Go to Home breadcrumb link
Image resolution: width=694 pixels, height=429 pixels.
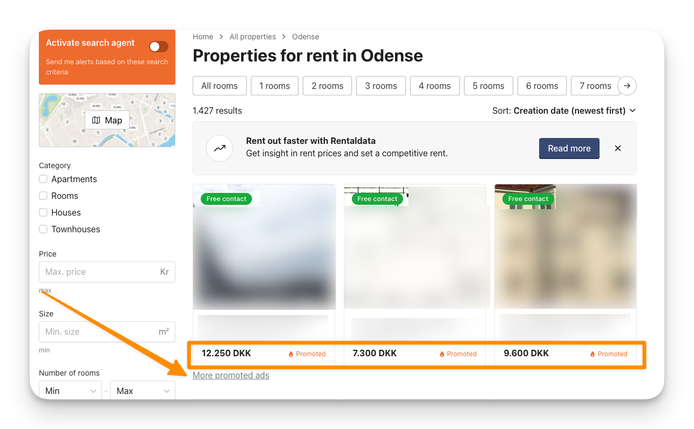(x=203, y=37)
